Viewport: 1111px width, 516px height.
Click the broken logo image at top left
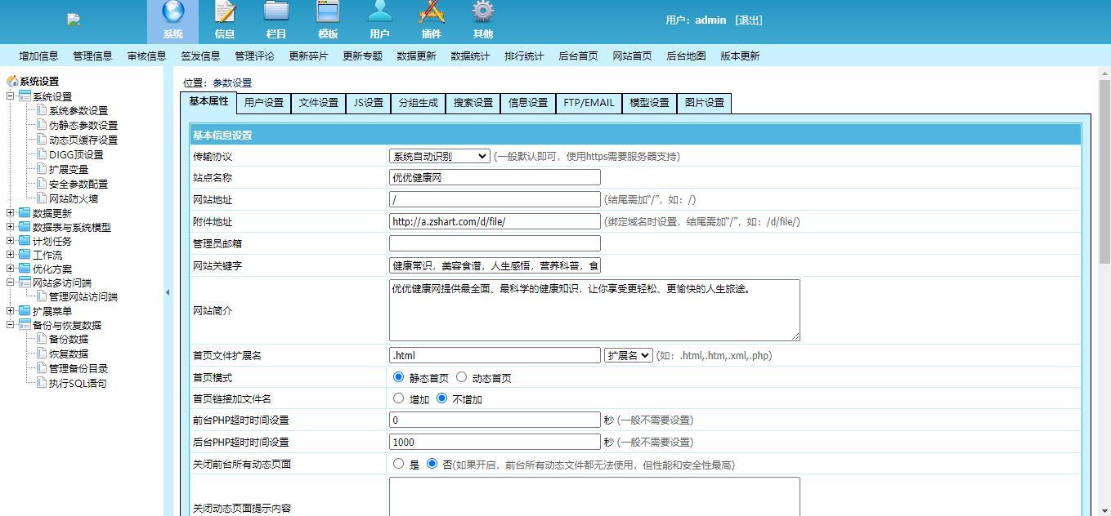coord(74,20)
